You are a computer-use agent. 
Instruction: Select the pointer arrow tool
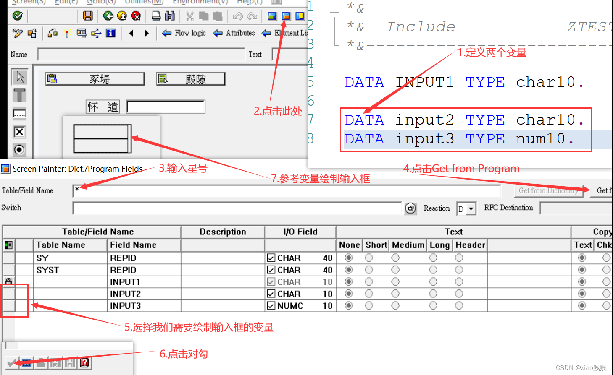click(19, 78)
